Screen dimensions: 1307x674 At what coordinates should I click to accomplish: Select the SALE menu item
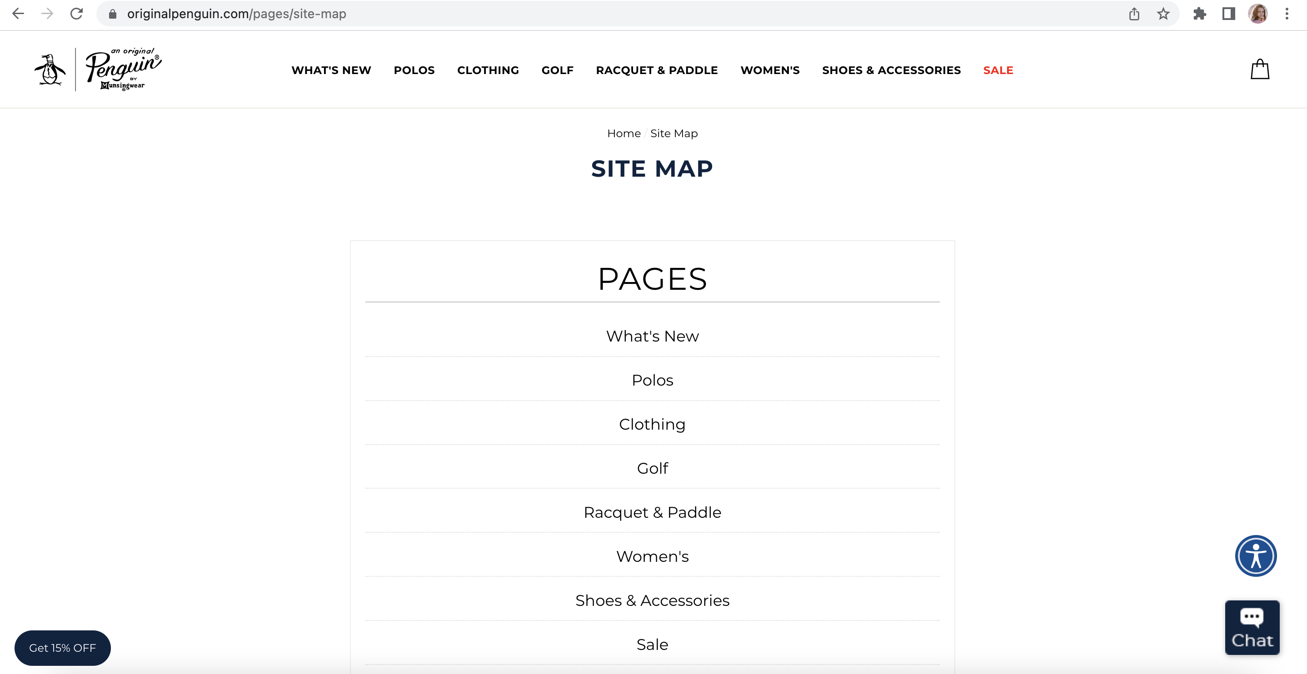998,69
